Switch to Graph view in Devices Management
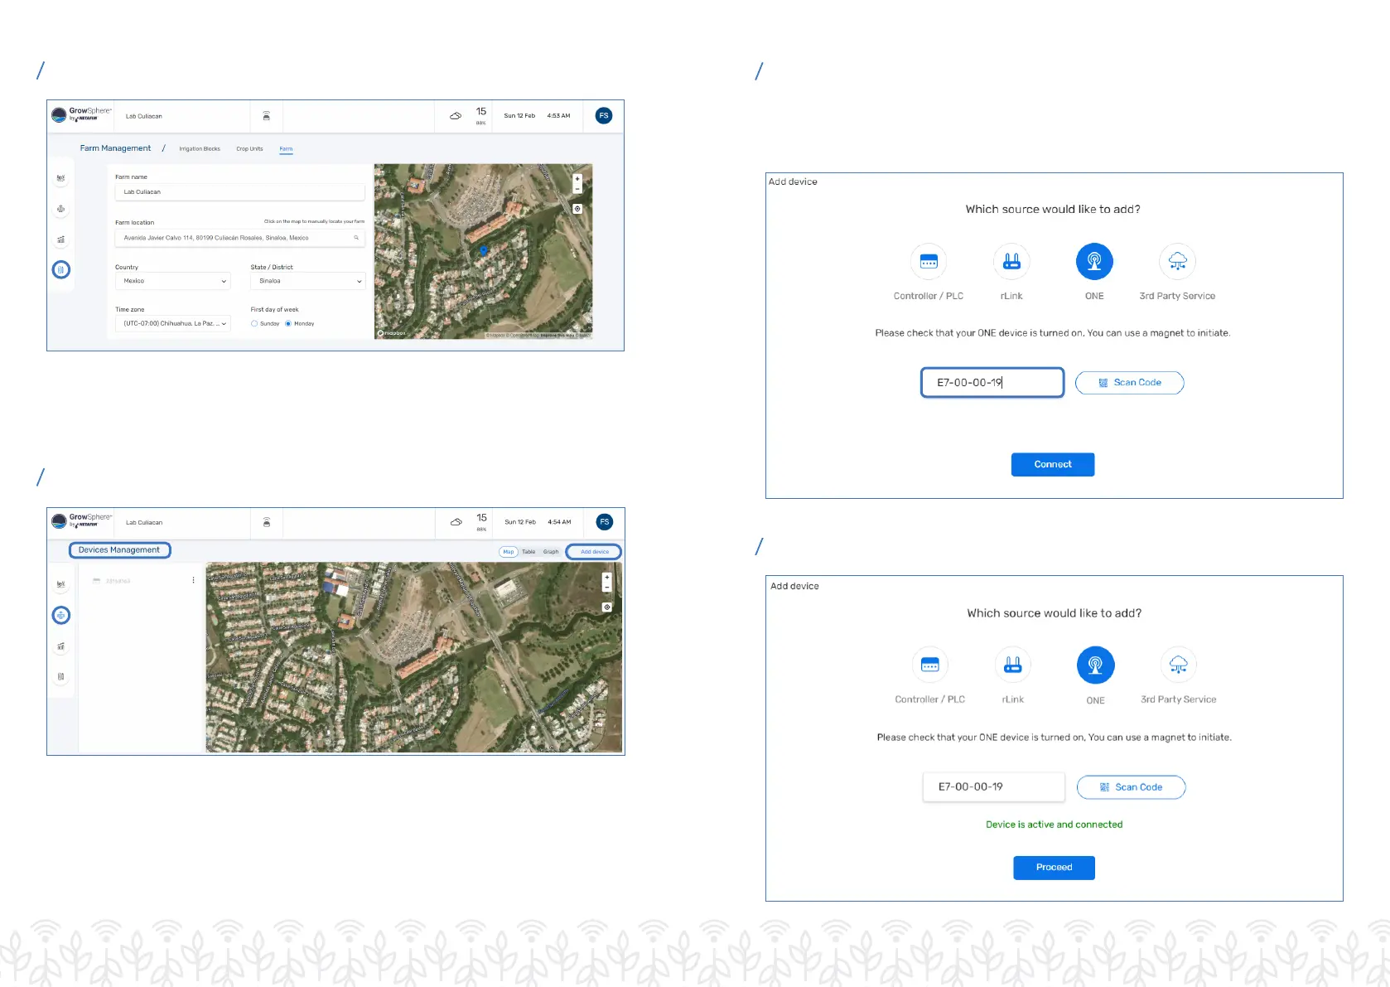The width and height of the screenshot is (1390, 987). 551,552
